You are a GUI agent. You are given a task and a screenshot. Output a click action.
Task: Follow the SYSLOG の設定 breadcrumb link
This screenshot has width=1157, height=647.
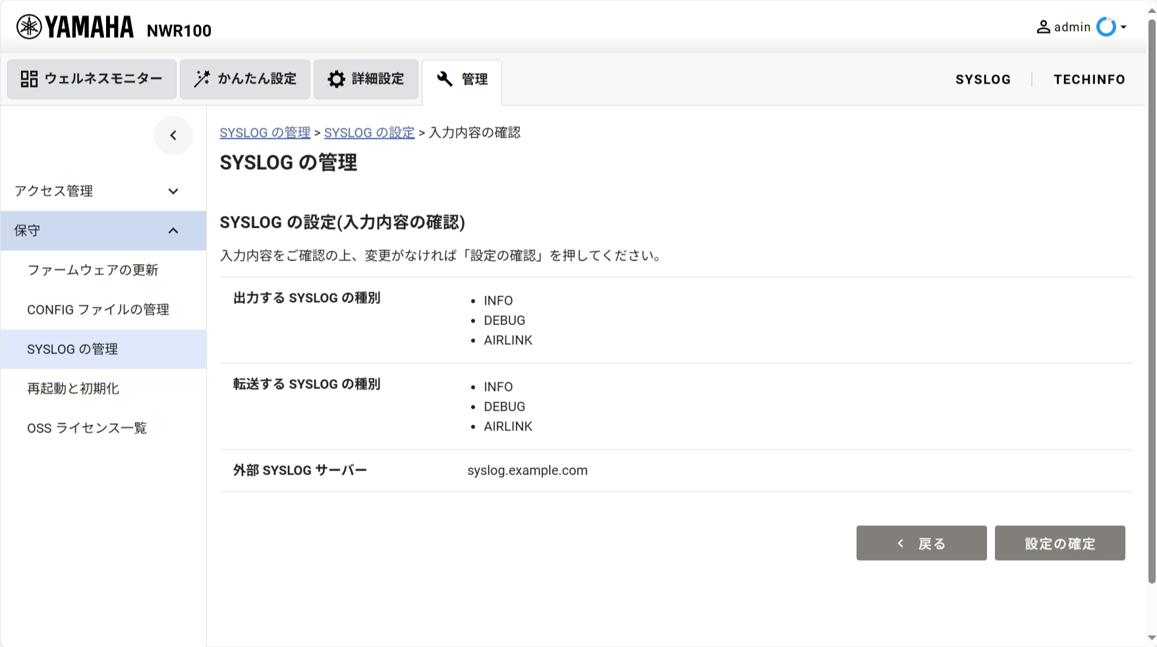pyautogui.click(x=369, y=133)
